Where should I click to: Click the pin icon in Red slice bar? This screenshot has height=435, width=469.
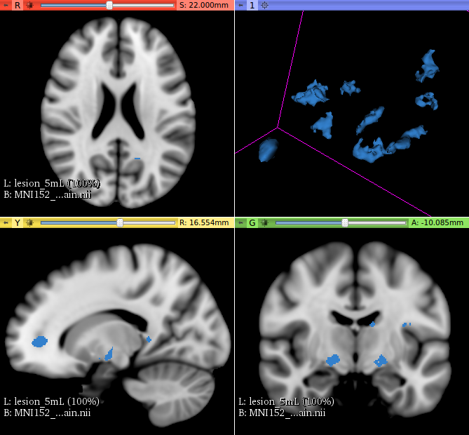pyautogui.click(x=6, y=5)
